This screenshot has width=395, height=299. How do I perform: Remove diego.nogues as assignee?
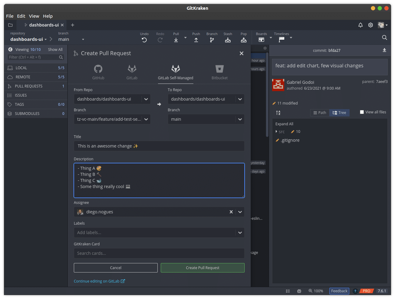click(x=231, y=212)
